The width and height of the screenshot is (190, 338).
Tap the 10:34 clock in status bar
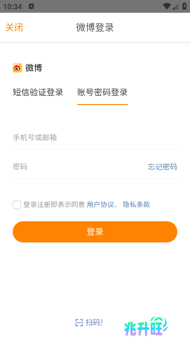click(12, 7)
